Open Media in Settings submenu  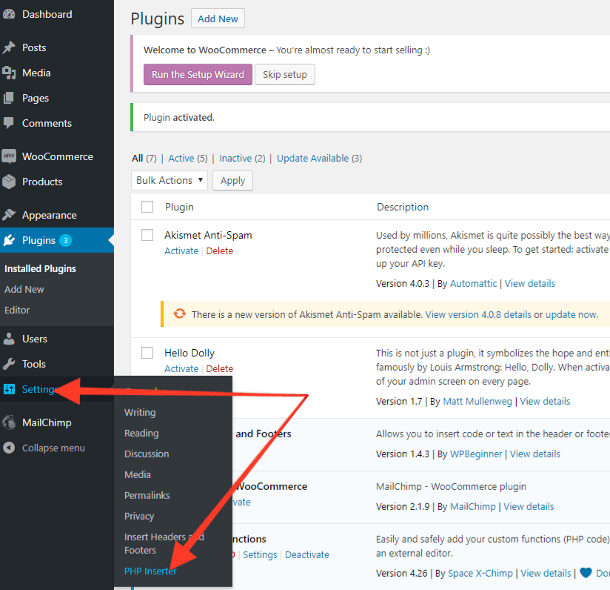coord(138,474)
